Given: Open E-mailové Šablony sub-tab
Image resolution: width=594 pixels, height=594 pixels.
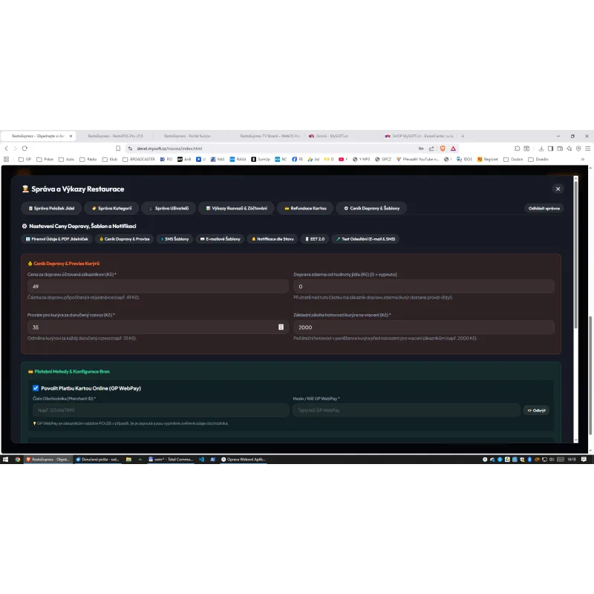Looking at the screenshot, I should [220, 238].
